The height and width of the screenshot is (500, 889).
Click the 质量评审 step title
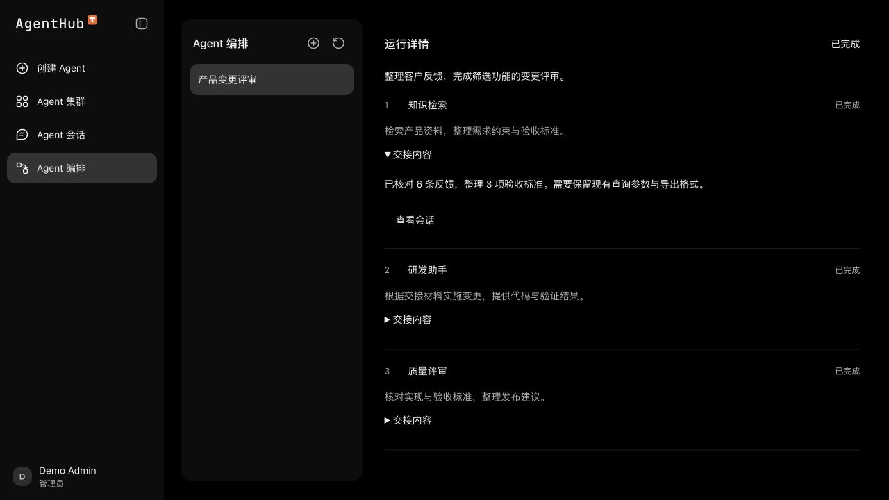[427, 371]
